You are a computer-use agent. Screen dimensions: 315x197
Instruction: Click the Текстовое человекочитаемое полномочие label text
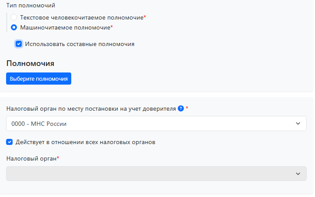click(82, 17)
